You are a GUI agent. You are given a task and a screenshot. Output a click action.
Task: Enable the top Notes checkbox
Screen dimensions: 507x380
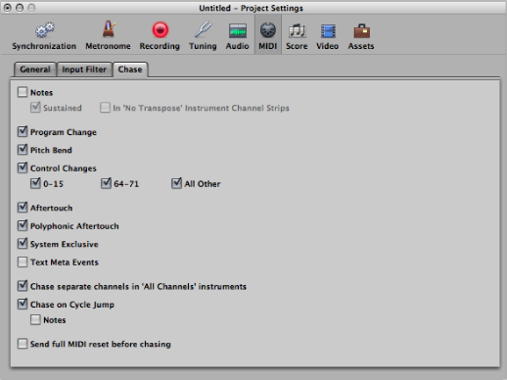point(23,92)
